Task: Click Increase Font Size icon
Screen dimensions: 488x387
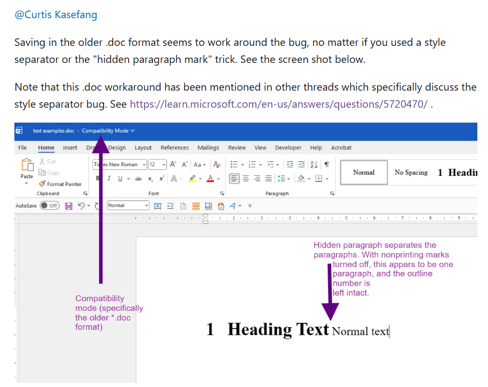Action: [173, 164]
